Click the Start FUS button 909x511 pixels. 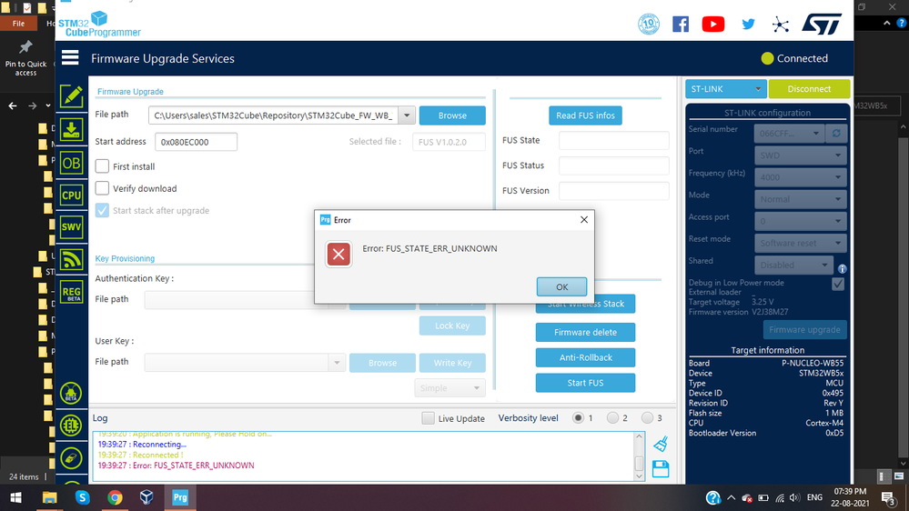click(x=585, y=383)
